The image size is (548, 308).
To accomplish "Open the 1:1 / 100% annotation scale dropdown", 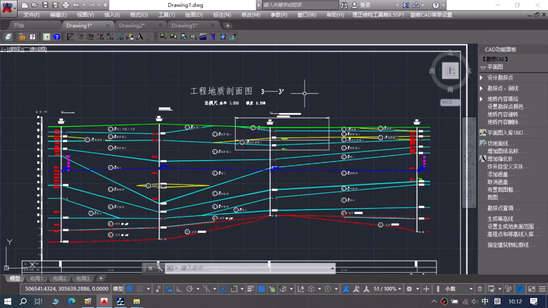I will pos(387,289).
